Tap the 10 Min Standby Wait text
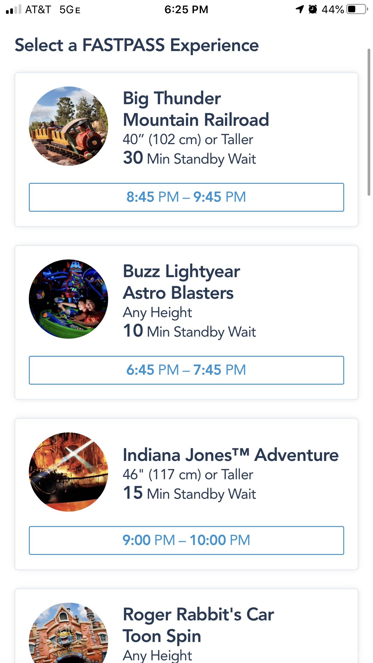 (190, 331)
